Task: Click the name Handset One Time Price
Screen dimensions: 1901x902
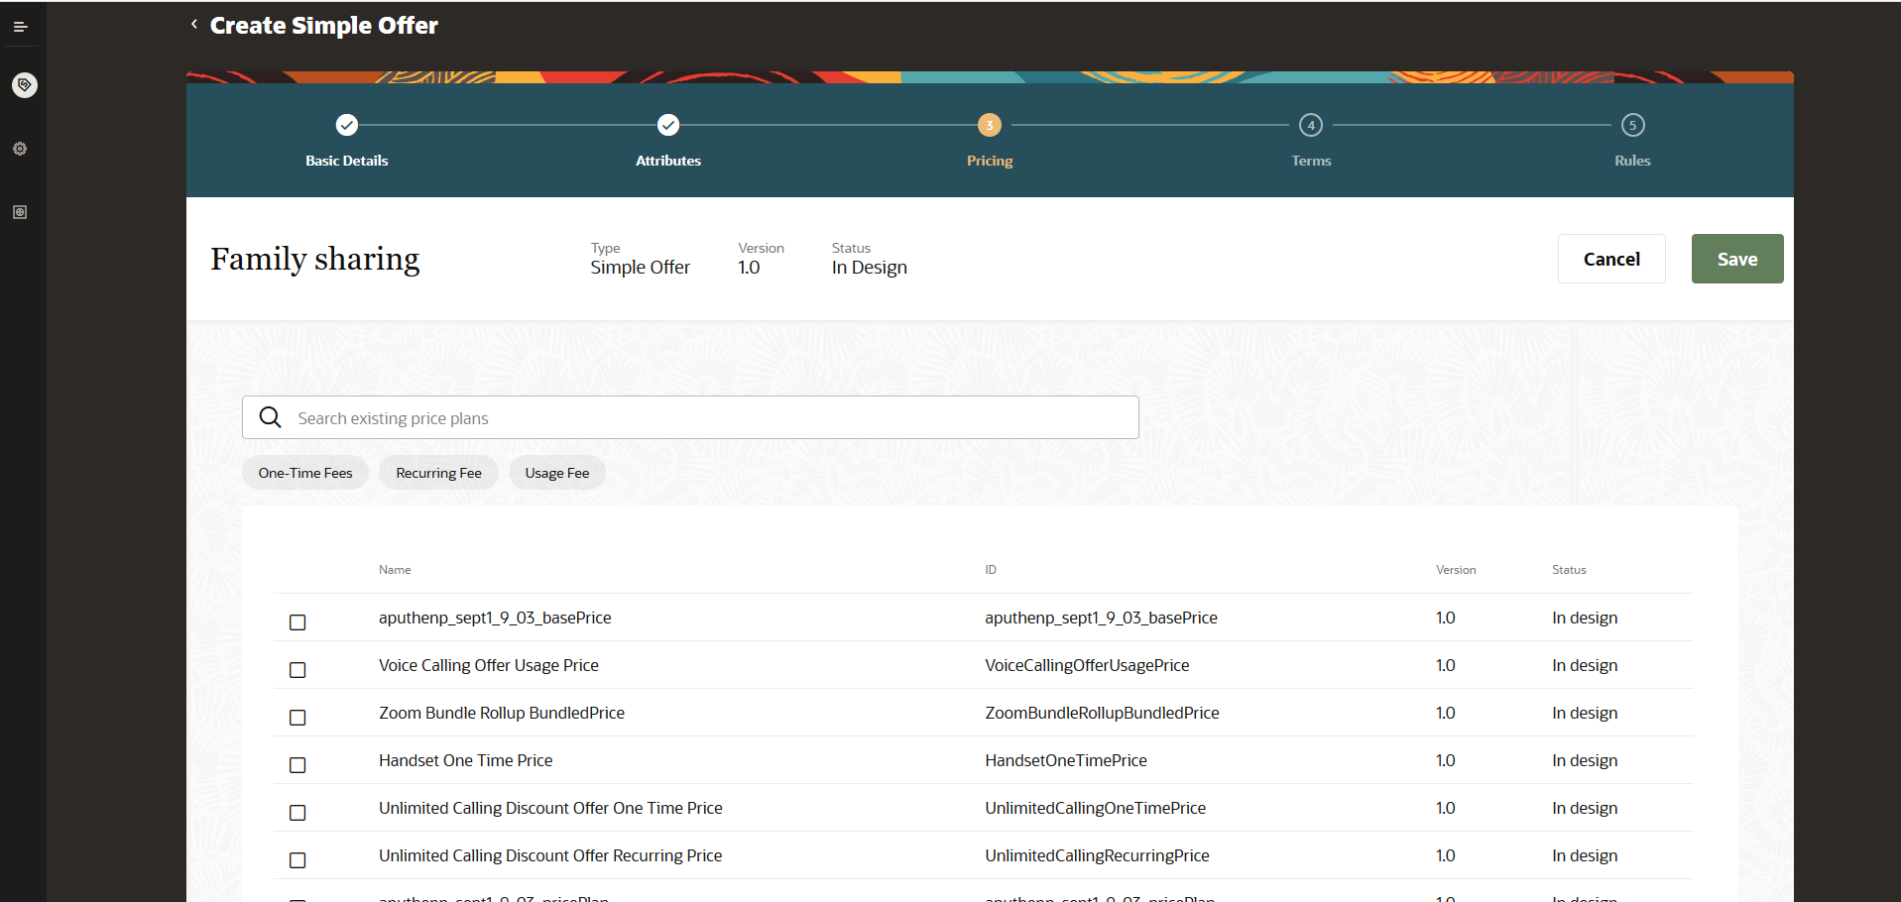Action: point(466,760)
